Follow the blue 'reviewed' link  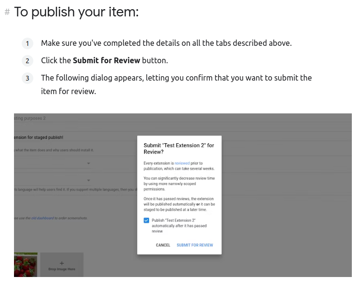(182, 164)
